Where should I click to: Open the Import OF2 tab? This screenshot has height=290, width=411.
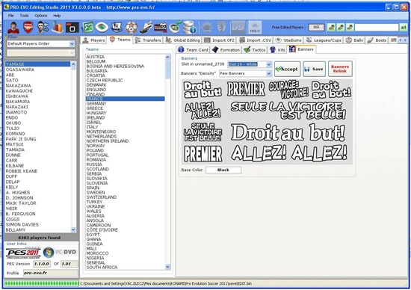click(x=220, y=40)
